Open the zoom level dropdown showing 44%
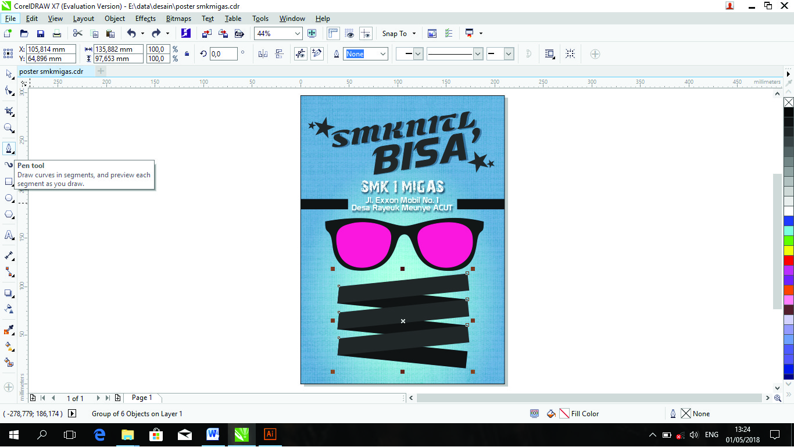 pyautogui.click(x=298, y=34)
